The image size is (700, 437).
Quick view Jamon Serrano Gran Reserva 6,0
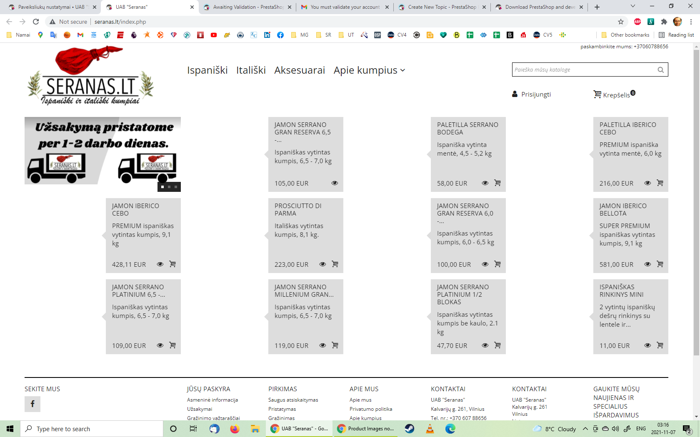tap(485, 264)
